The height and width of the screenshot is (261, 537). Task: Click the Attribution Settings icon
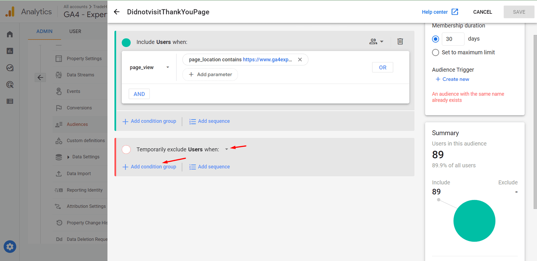point(58,206)
